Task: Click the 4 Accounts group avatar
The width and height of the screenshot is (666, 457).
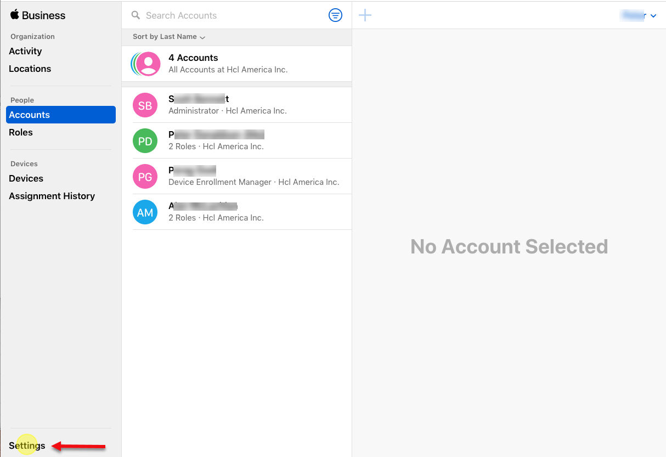Action: tap(146, 64)
